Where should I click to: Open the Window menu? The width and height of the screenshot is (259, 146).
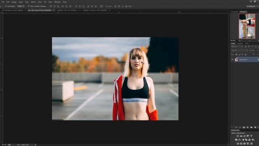57,2
